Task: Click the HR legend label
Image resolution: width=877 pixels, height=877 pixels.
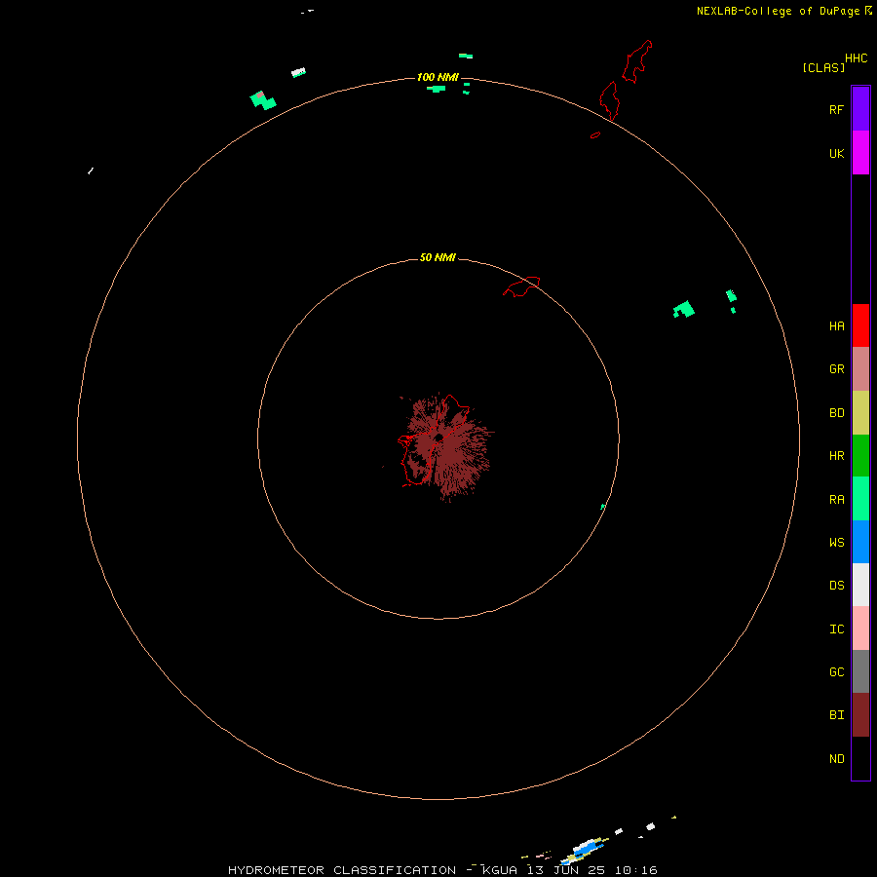Action: pos(836,456)
